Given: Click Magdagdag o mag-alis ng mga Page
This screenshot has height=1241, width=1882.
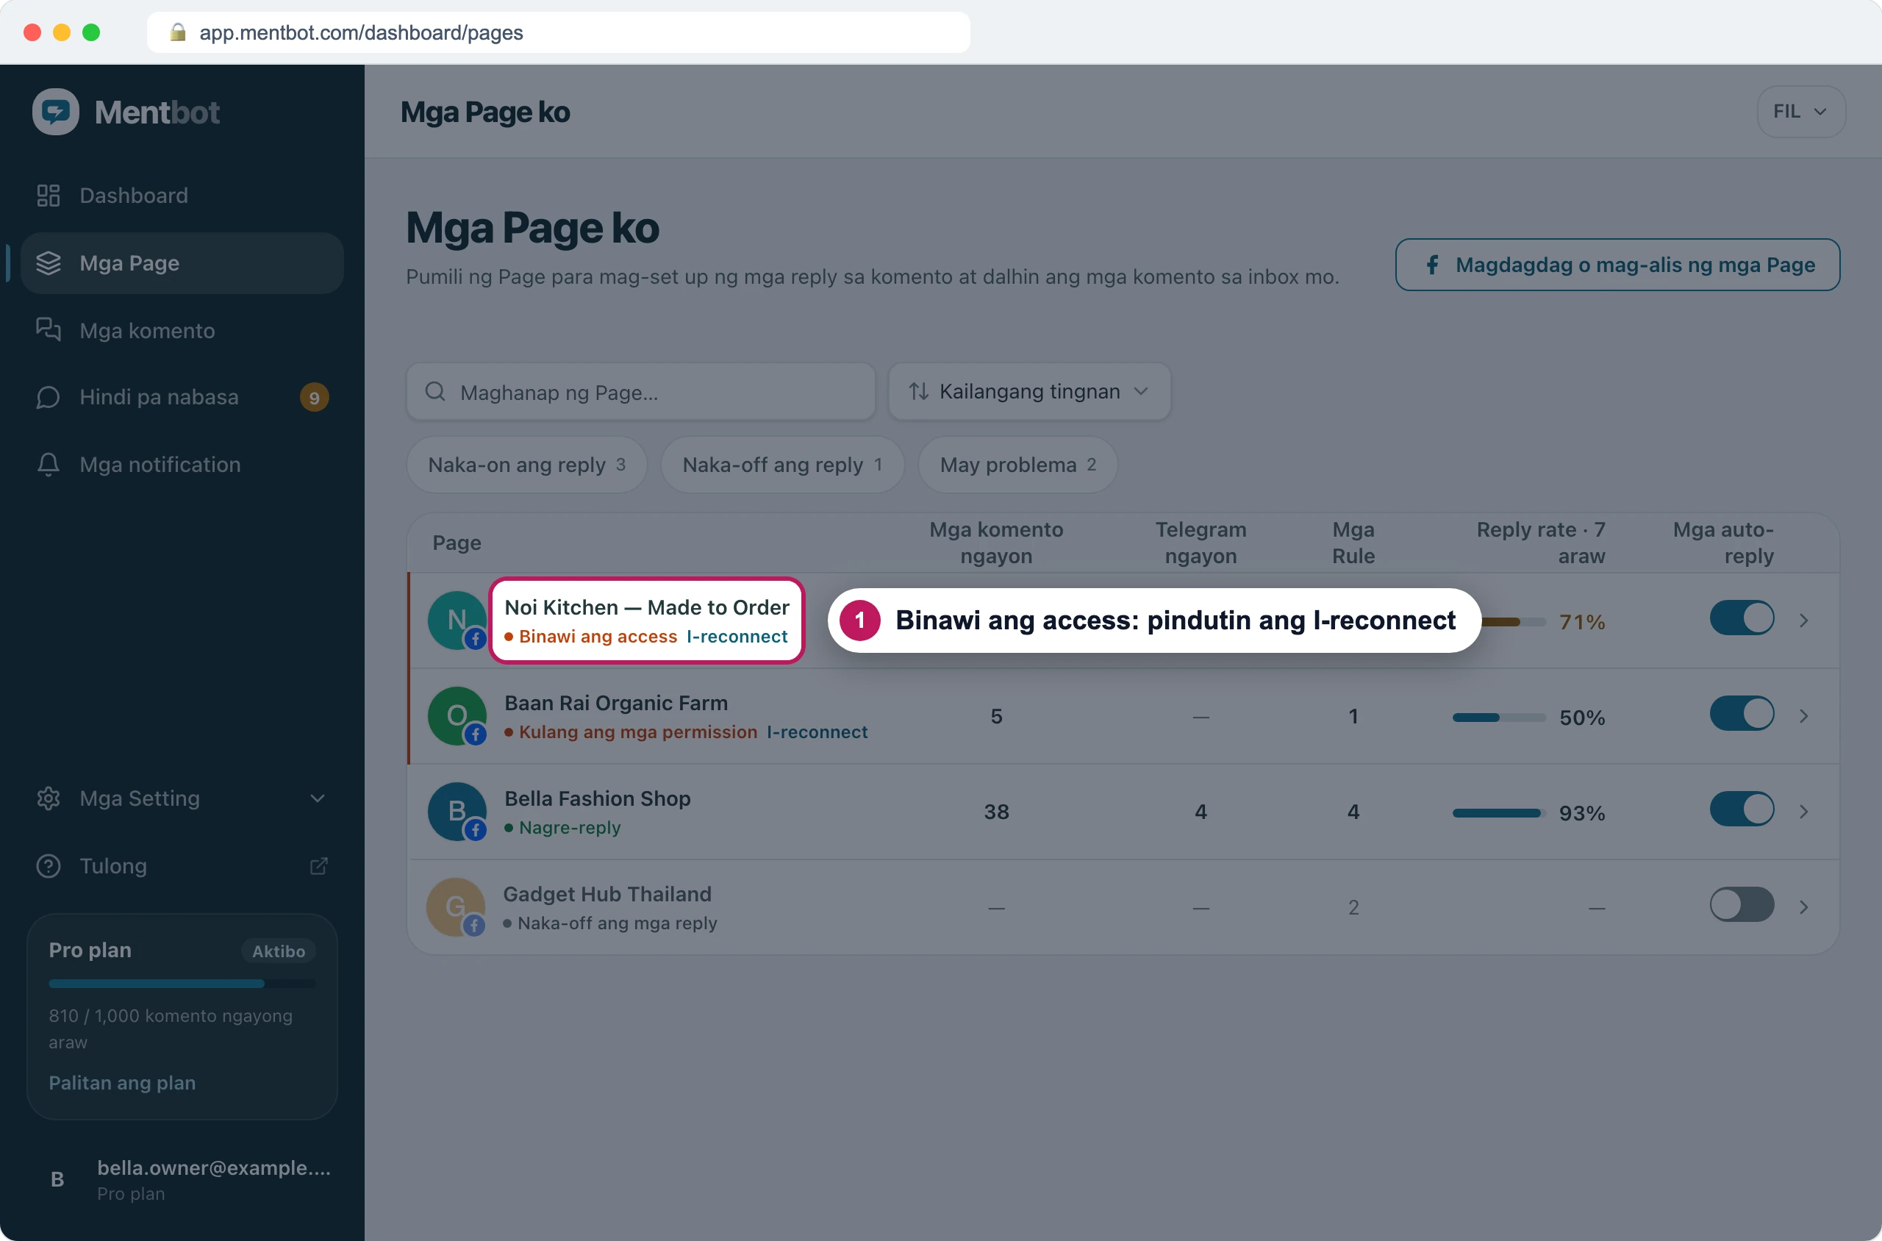Looking at the screenshot, I should point(1617,265).
